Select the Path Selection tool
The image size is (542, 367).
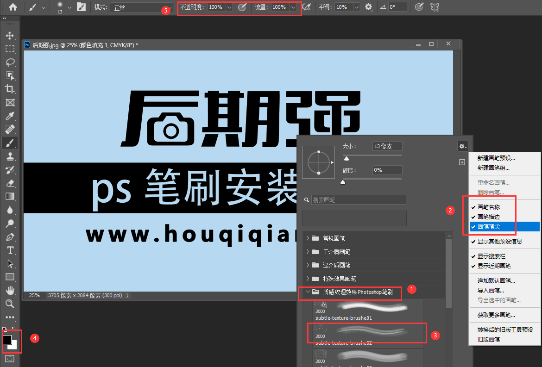10,264
